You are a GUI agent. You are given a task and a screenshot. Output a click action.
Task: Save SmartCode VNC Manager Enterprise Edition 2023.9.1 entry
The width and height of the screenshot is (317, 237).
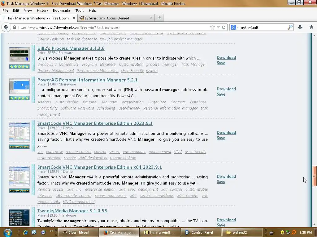221,138
